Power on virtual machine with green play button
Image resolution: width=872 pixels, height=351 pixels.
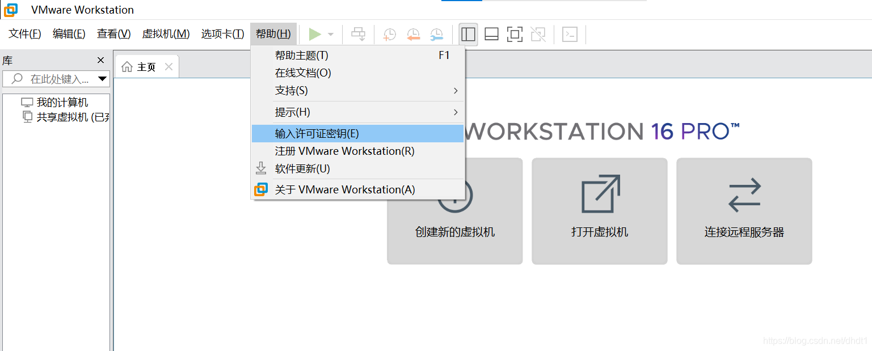click(314, 35)
